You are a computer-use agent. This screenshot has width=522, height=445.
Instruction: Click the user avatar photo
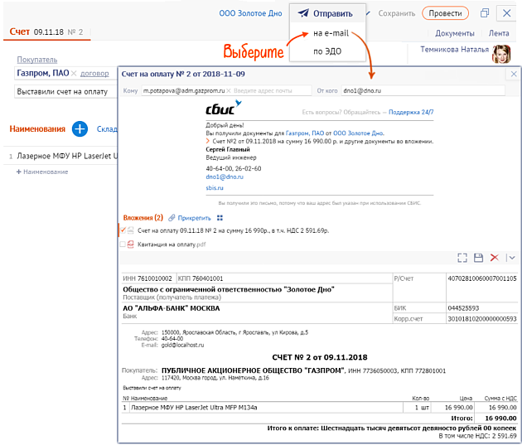point(501,54)
